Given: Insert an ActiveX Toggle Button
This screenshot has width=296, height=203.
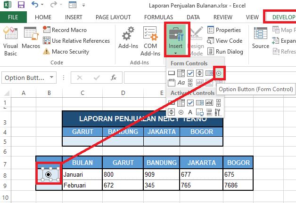Looking at the screenshot, I should pyautogui.click(x=209, y=112).
